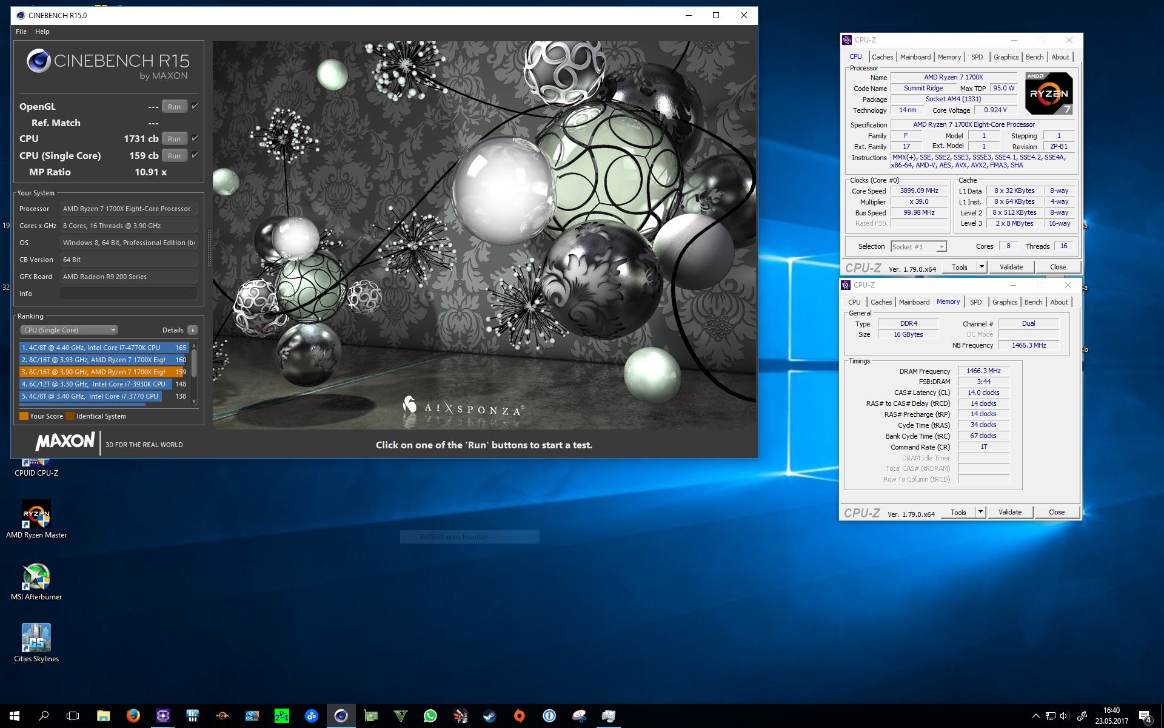
Task: Toggle the OpenGL test checkbox
Action: point(195,106)
